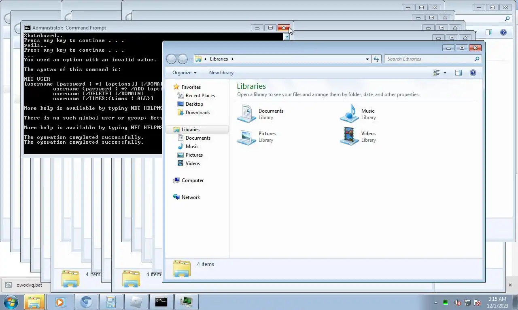Expand root arrow before Libraries in breadcrumb
This screenshot has width=518, height=310.
pyautogui.click(x=206, y=59)
